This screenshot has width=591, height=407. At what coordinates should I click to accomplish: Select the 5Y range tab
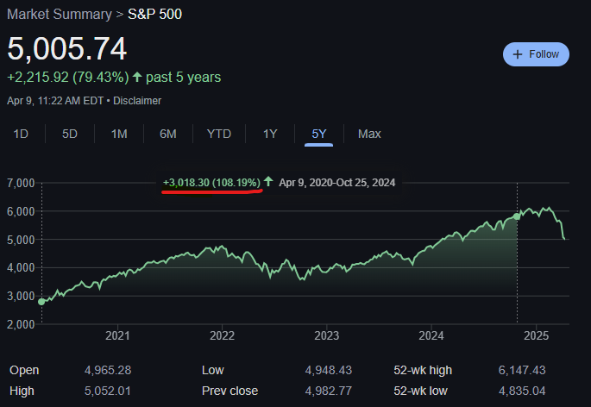pyautogui.click(x=319, y=134)
